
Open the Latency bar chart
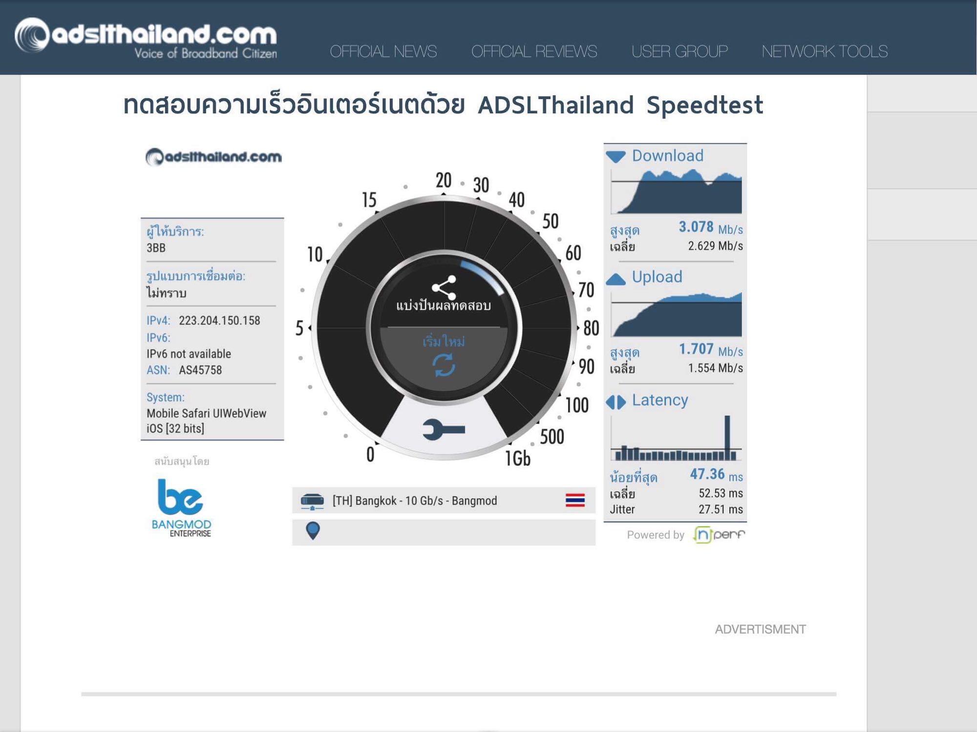click(x=676, y=438)
